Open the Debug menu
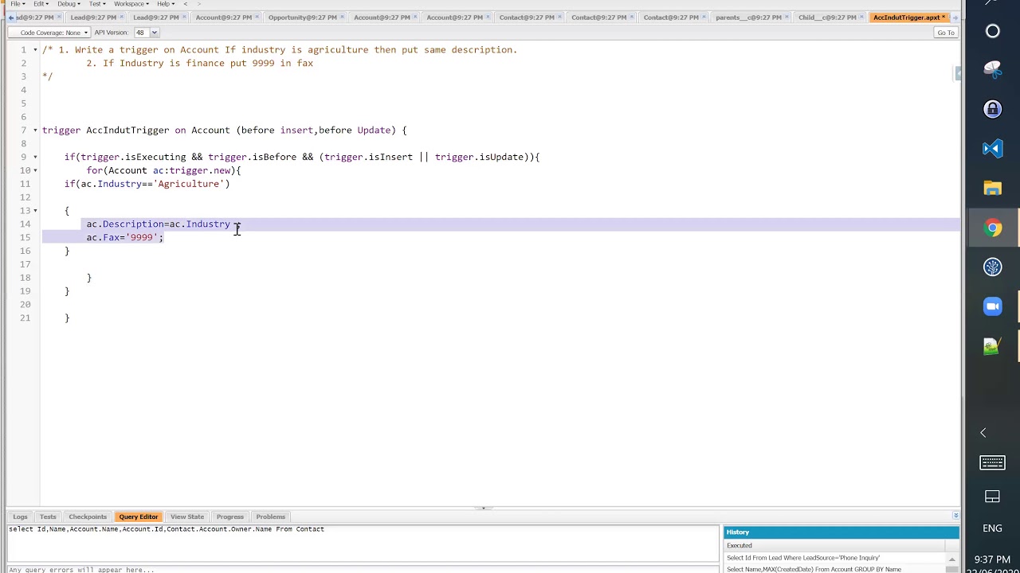 point(68,4)
